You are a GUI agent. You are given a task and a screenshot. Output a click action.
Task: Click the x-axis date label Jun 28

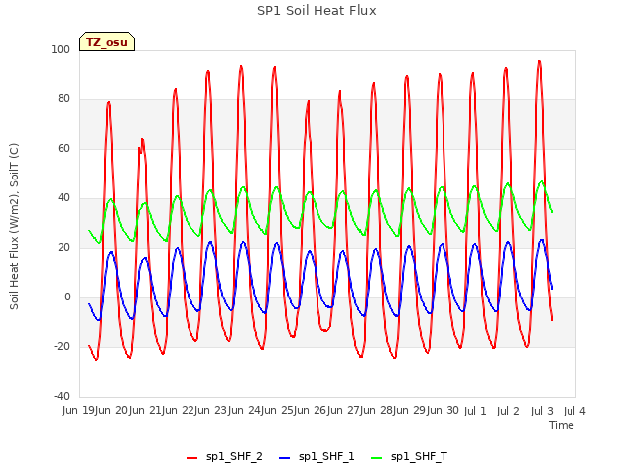coord(378,411)
